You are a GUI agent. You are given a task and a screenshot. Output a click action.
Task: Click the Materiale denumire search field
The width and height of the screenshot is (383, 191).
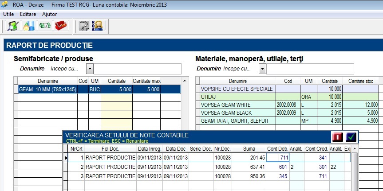pos(310,69)
